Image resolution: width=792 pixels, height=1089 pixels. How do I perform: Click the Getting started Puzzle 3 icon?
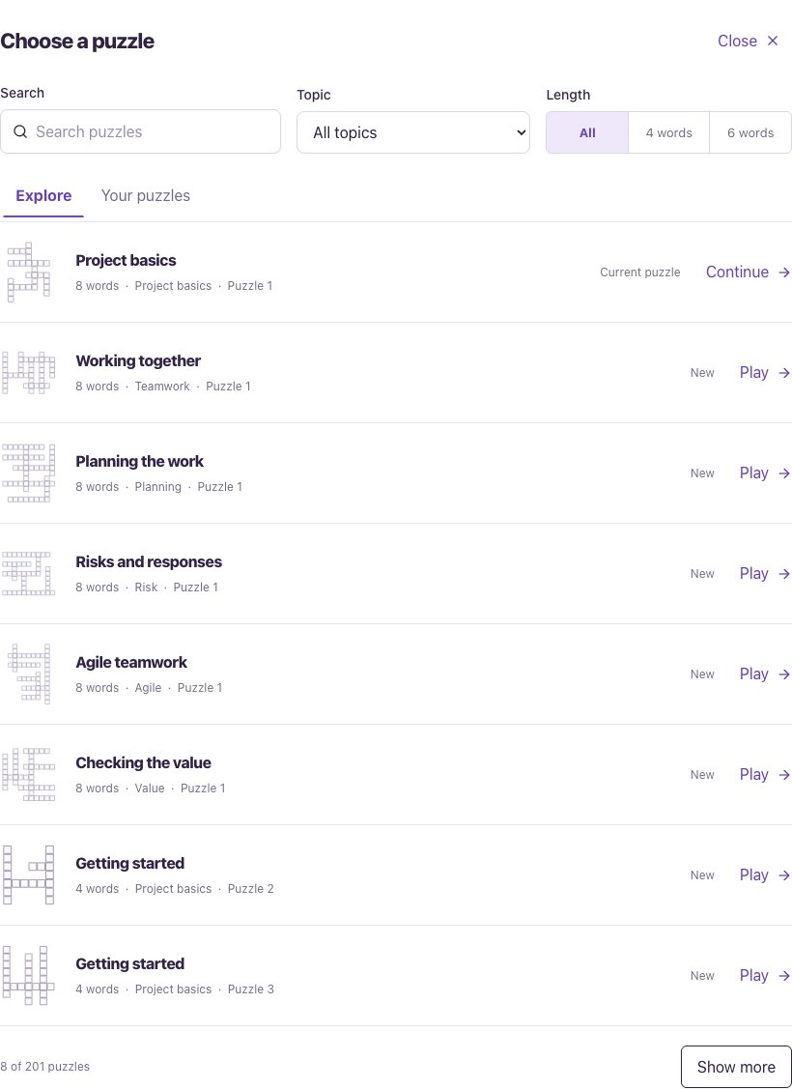pos(28,976)
